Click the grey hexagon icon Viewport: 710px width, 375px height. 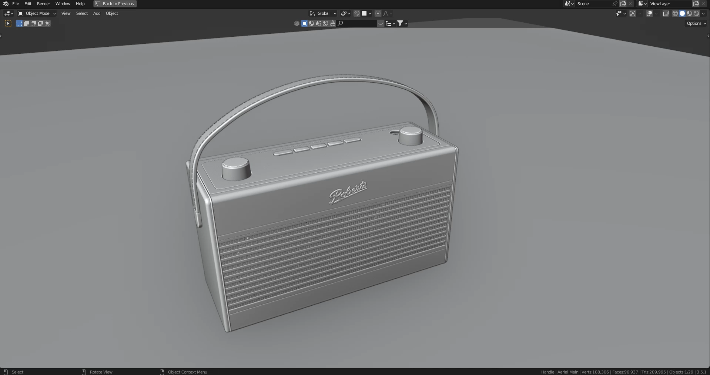(297, 23)
